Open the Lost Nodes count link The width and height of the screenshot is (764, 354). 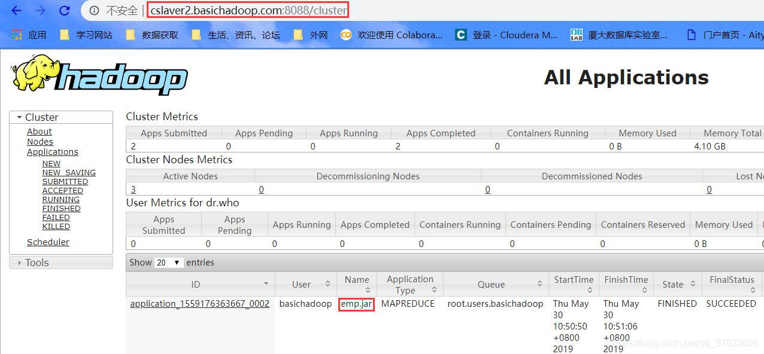pyautogui.click(x=710, y=190)
